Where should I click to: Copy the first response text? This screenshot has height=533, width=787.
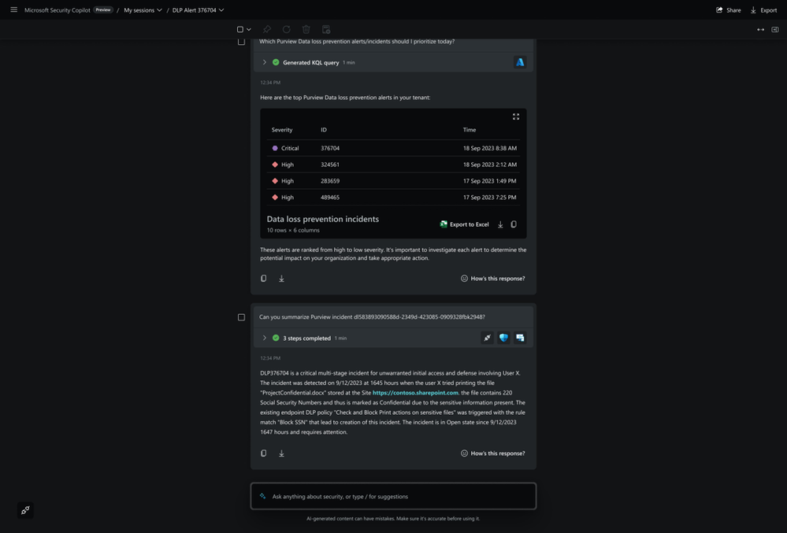(263, 278)
